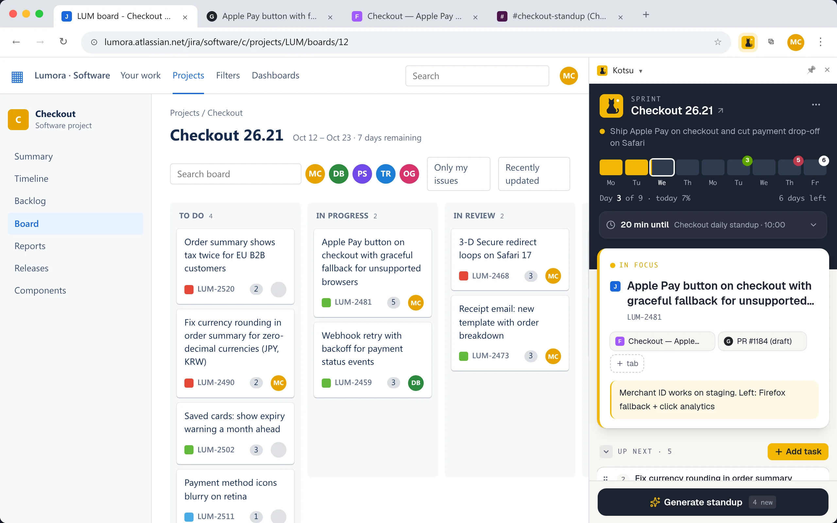Click the Kotsu cat logo beside sprint title
Screen dimensions: 837x523
(x=611, y=106)
